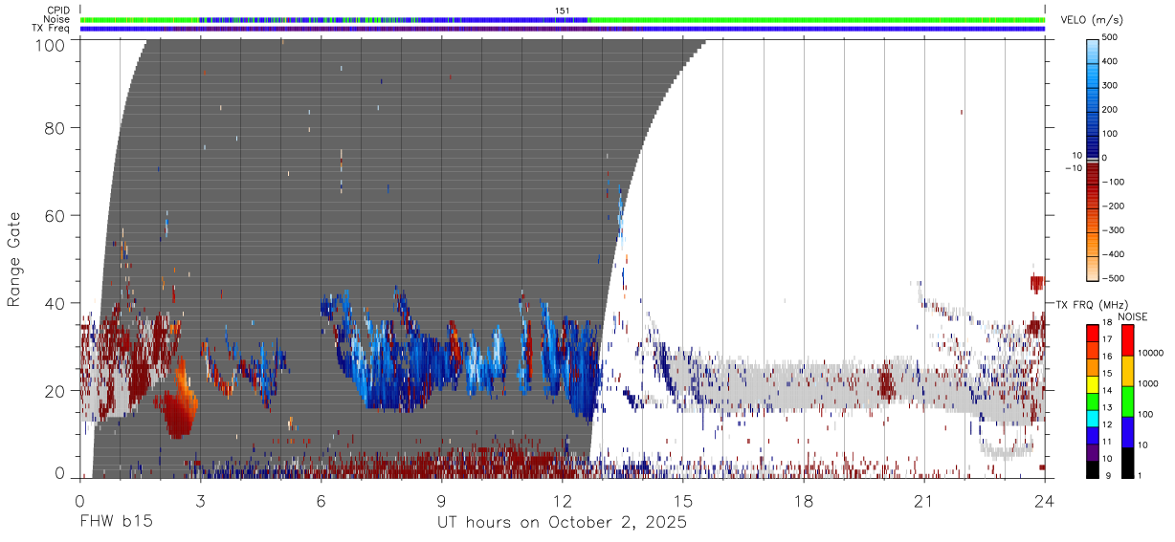Image resolution: width=1175 pixels, height=542 pixels.
Task: Click TX frequency label 13
Action: 1107,408
